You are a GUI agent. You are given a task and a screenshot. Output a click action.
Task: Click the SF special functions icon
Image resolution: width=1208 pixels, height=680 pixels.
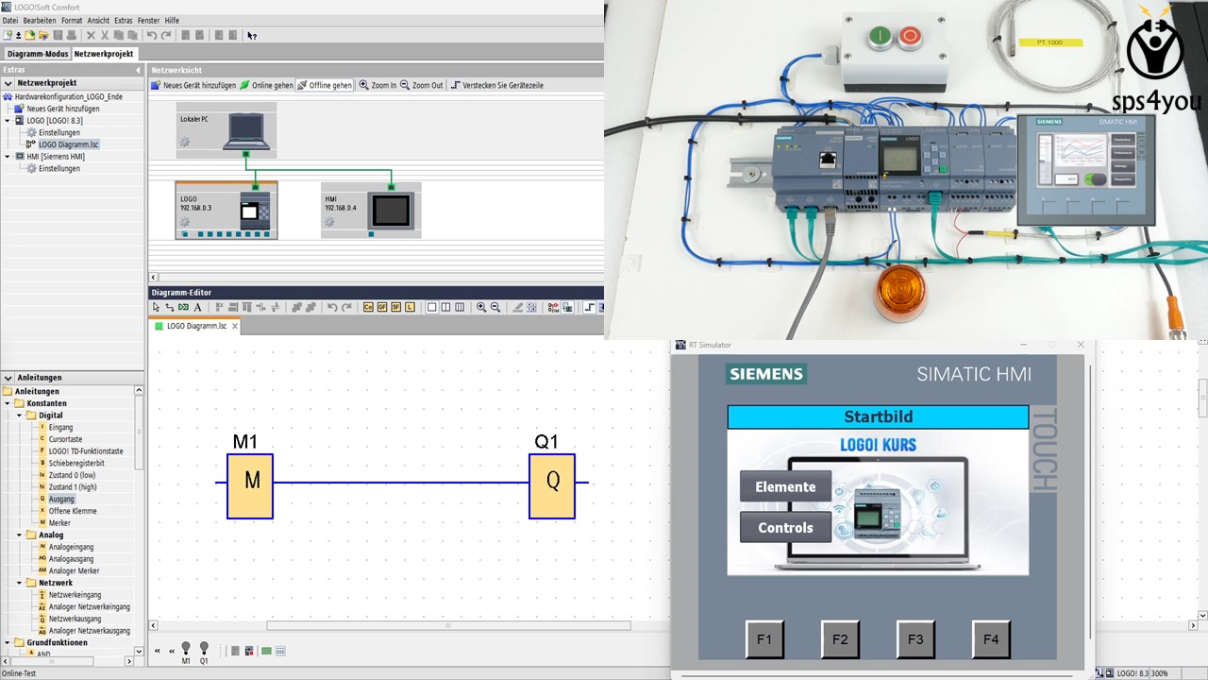coord(395,307)
